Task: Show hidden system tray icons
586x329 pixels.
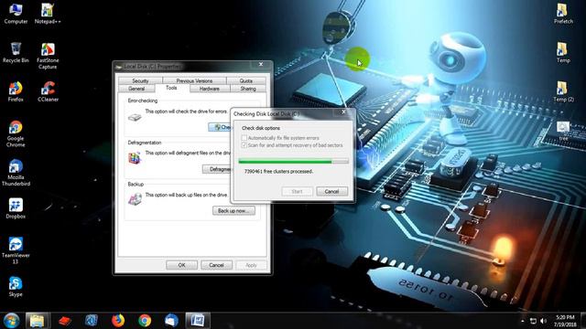Action: [523, 321]
